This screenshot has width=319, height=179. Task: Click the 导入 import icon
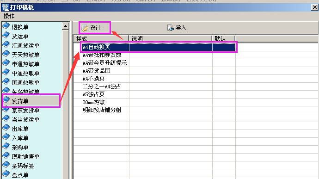170,28
